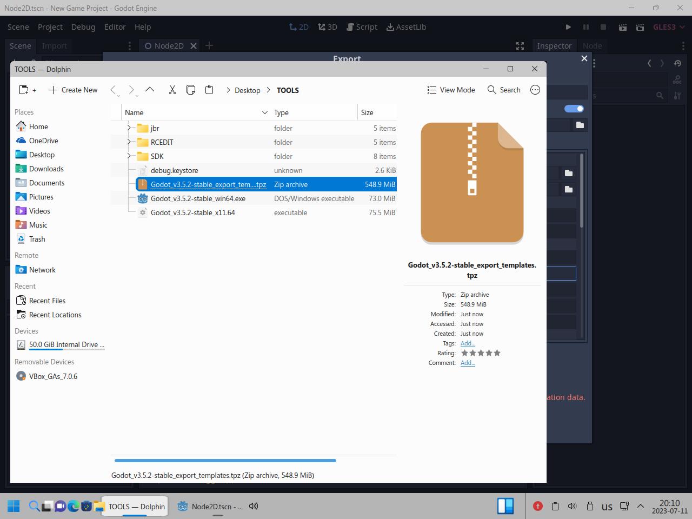Set rating using the five stars

point(481,353)
